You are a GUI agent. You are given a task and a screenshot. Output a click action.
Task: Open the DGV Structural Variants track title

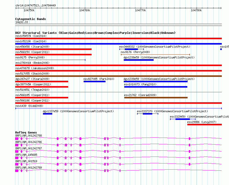pyautogui.click(x=95, y=33)
